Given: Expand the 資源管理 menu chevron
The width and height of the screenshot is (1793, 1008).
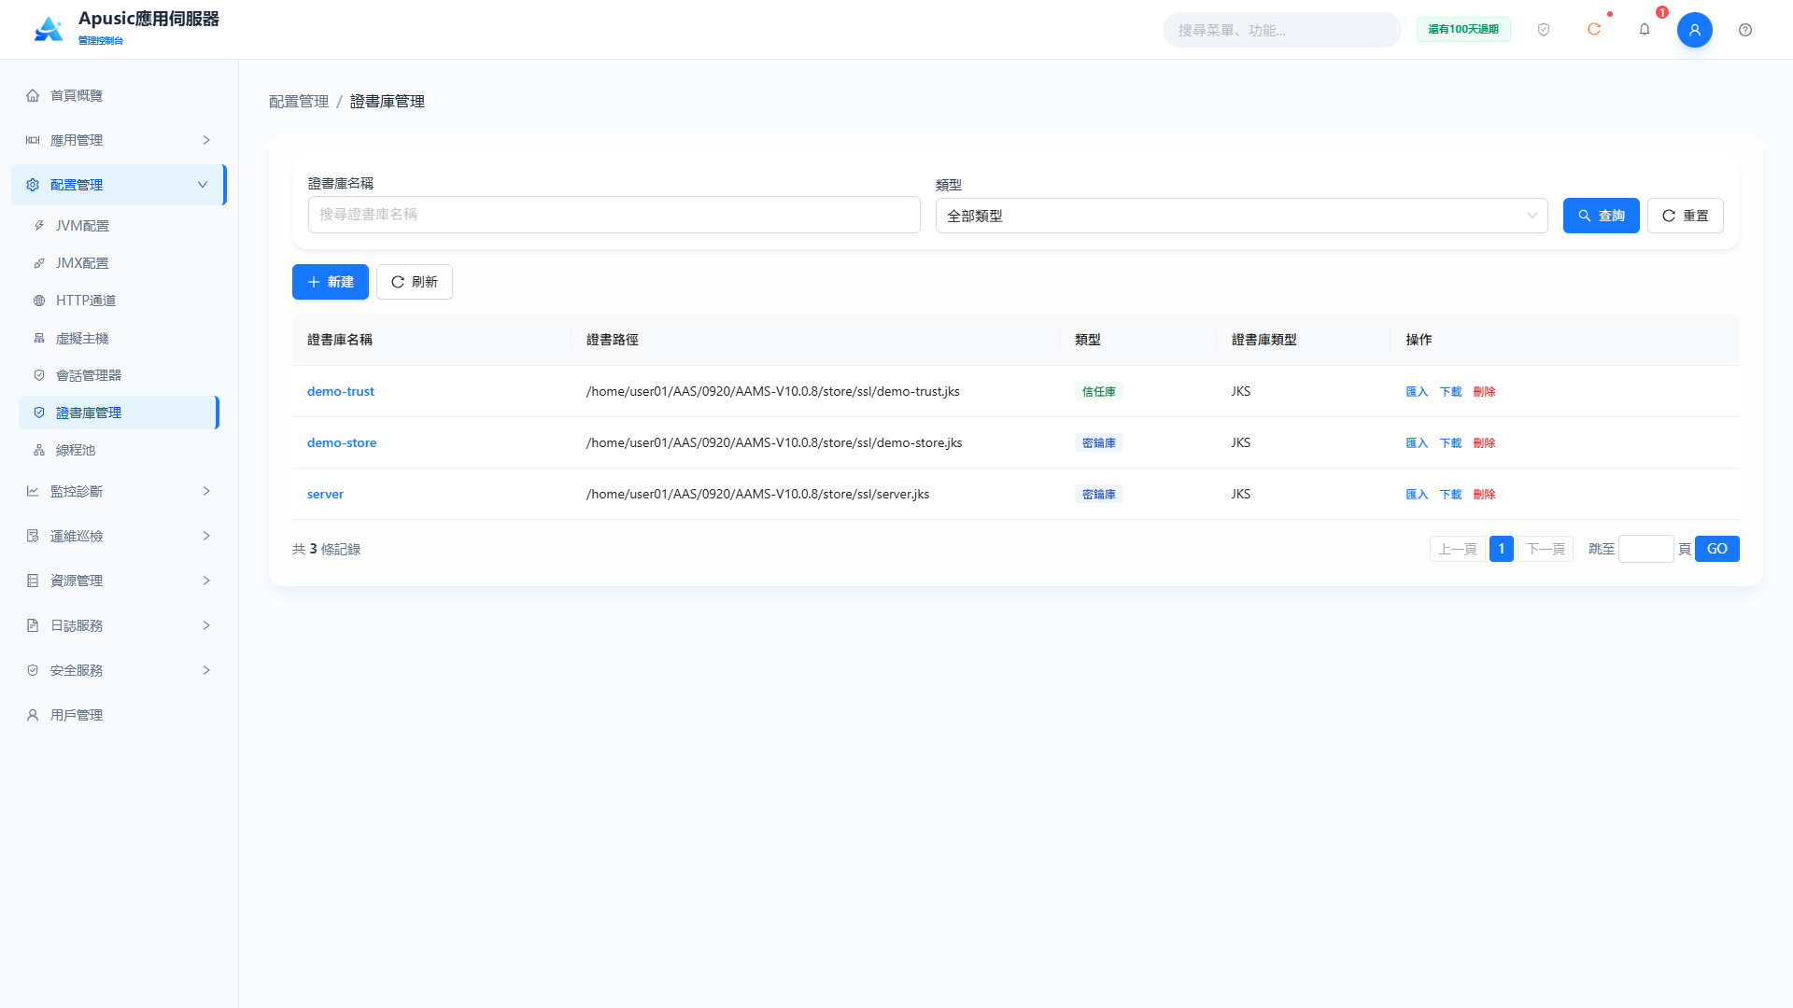Looking at the screenshot, I should click(x=206, y=581).
